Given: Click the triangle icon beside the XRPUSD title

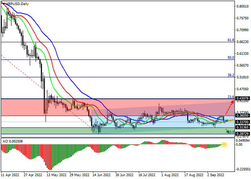Looking at the screenshot, I should click(4, 4).
